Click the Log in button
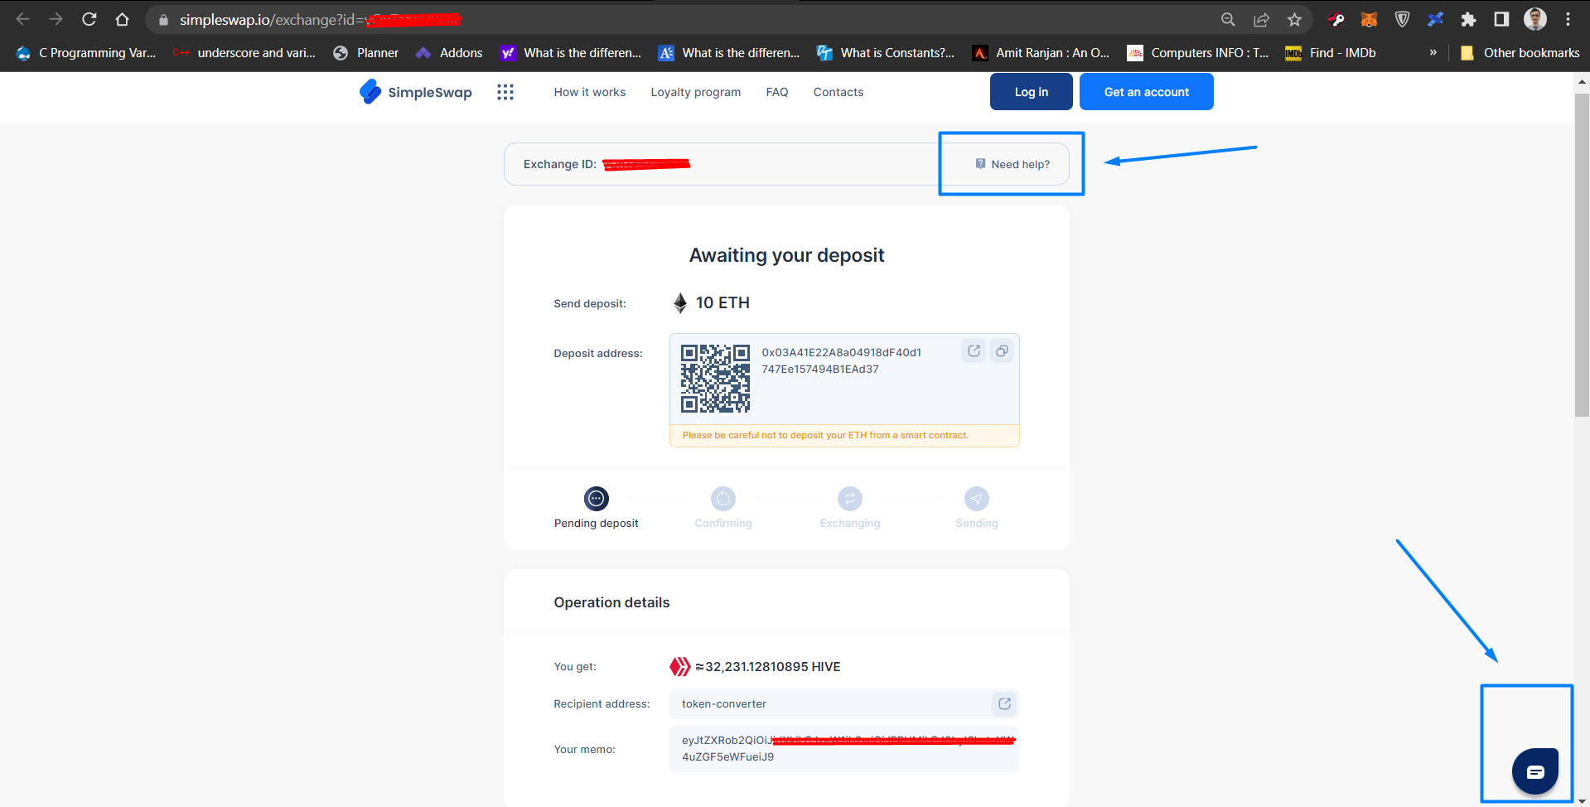This screenshot has width=1590, height=807. (1032, 92)
